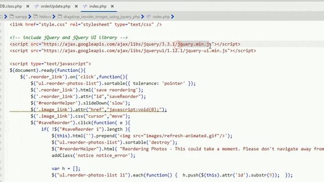Open the xampp breadcrumb folder

21,17
